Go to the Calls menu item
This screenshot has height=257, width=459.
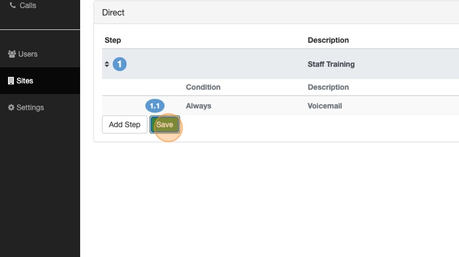(x=28, y=5)
